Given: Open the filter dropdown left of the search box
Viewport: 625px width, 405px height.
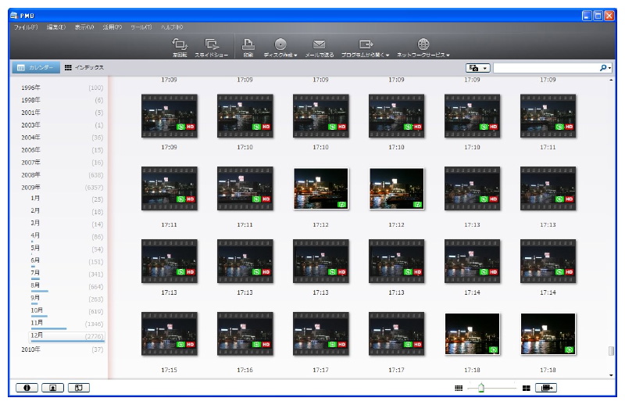Looking at the screenshot, I should [477, 69].
